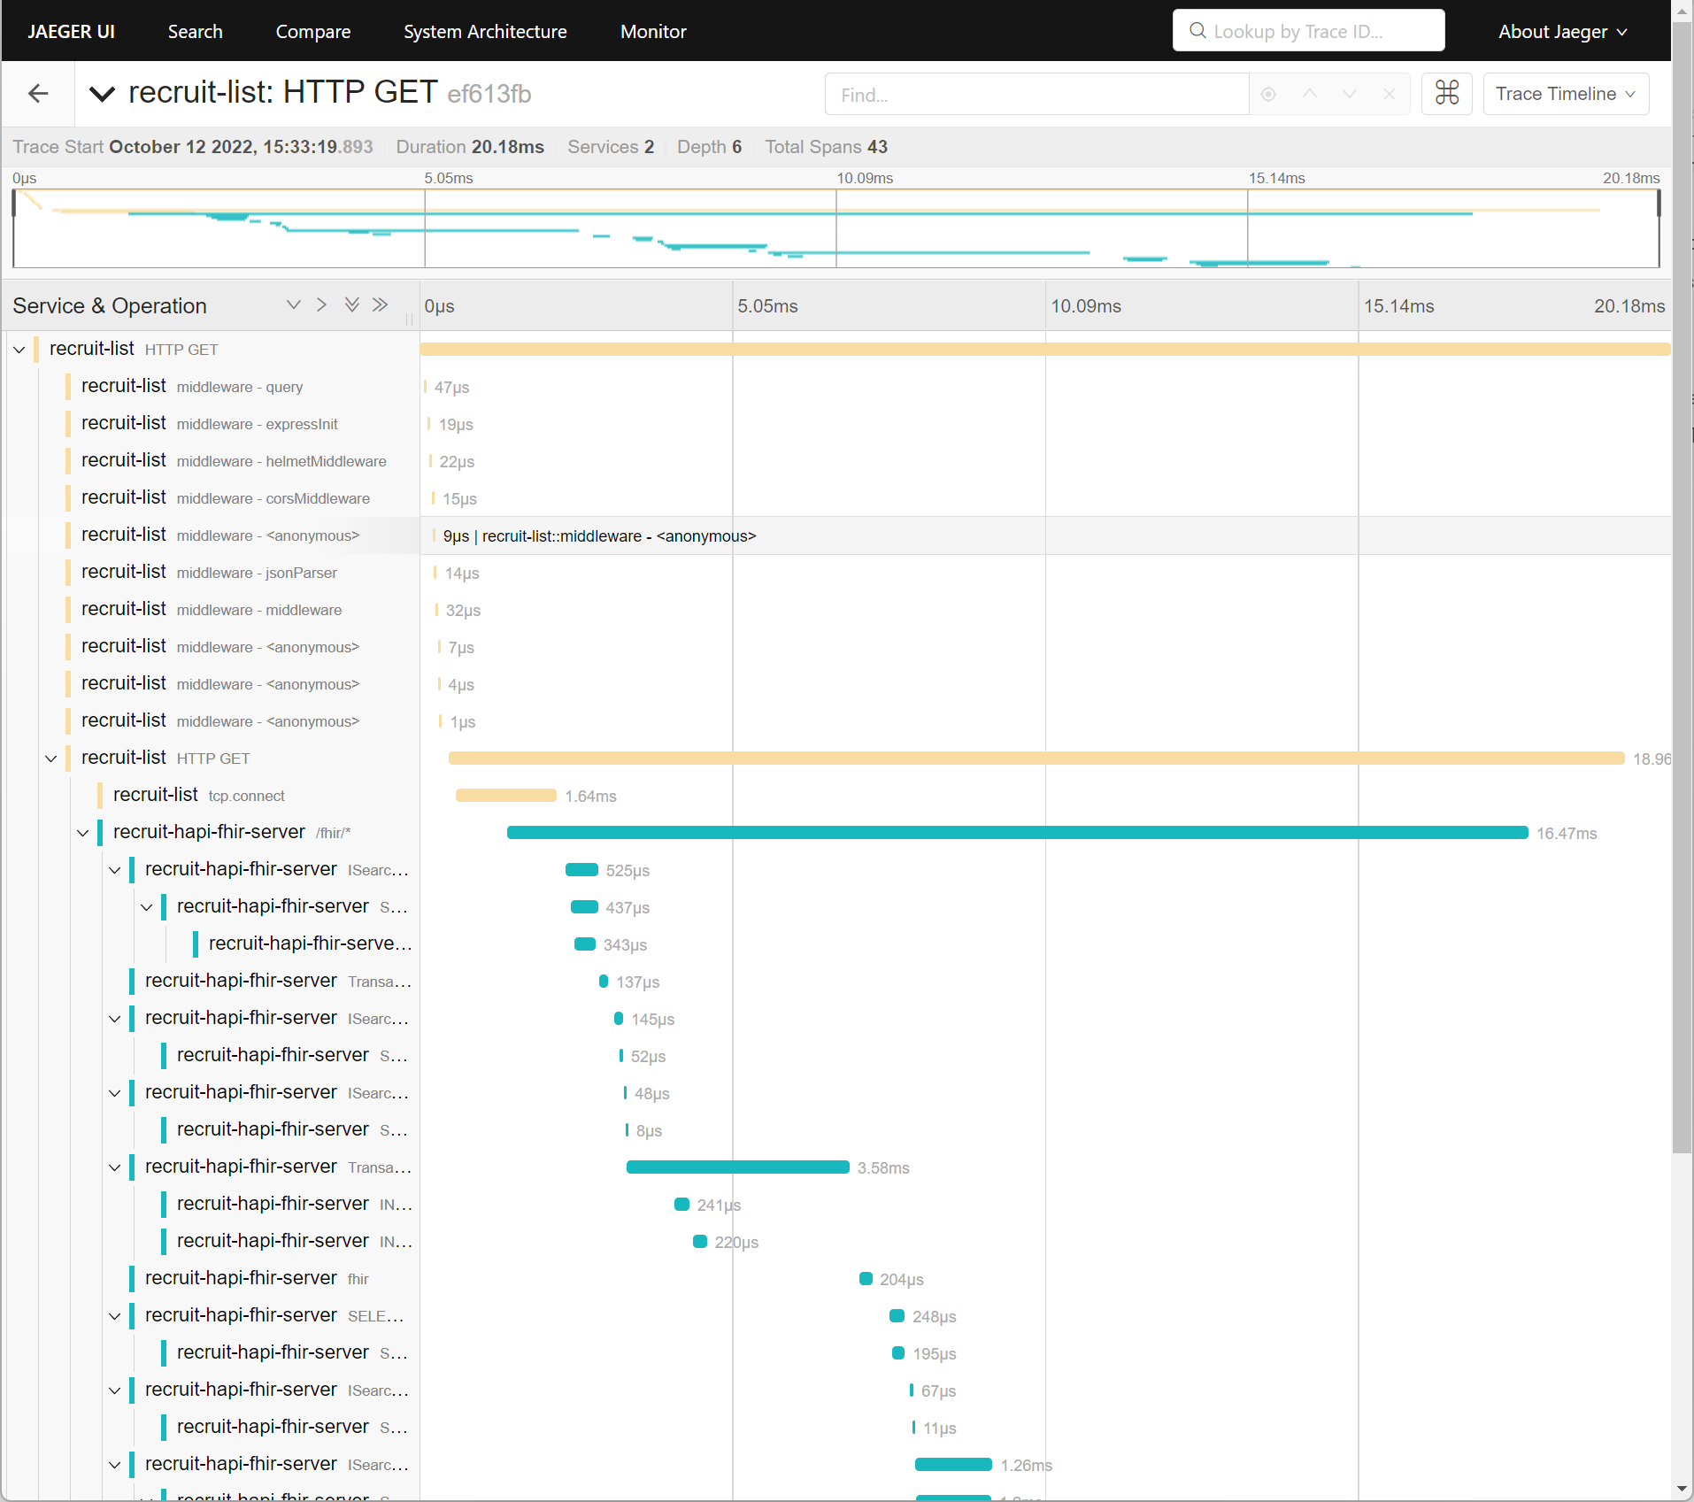The image size is (1694, 1502).
Task: Click the minimap trace overview graph
Action: [x=835, y=228]
